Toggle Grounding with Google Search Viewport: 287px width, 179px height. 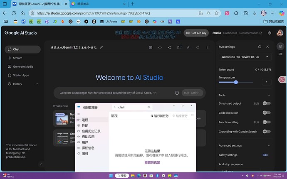[x=267, y=132]
